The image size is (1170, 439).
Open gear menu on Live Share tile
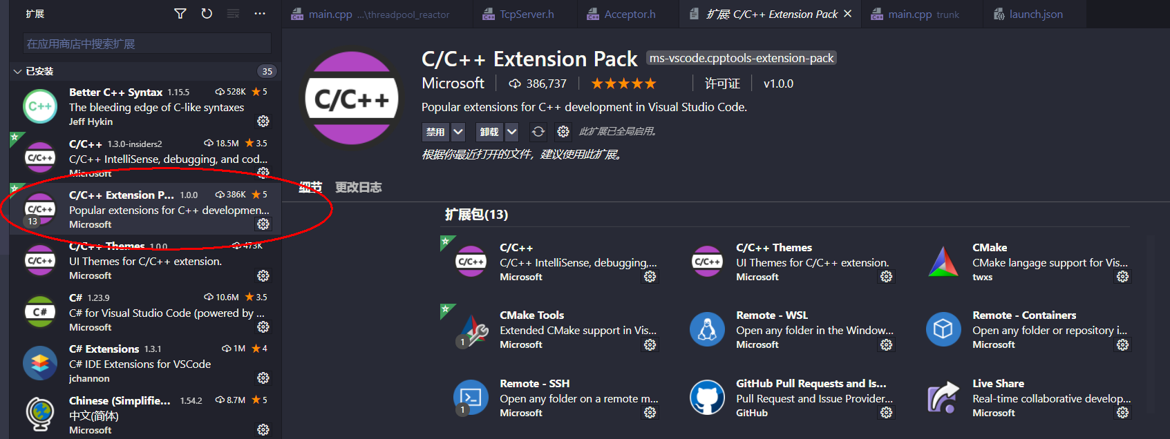(x=1122, y=412)
